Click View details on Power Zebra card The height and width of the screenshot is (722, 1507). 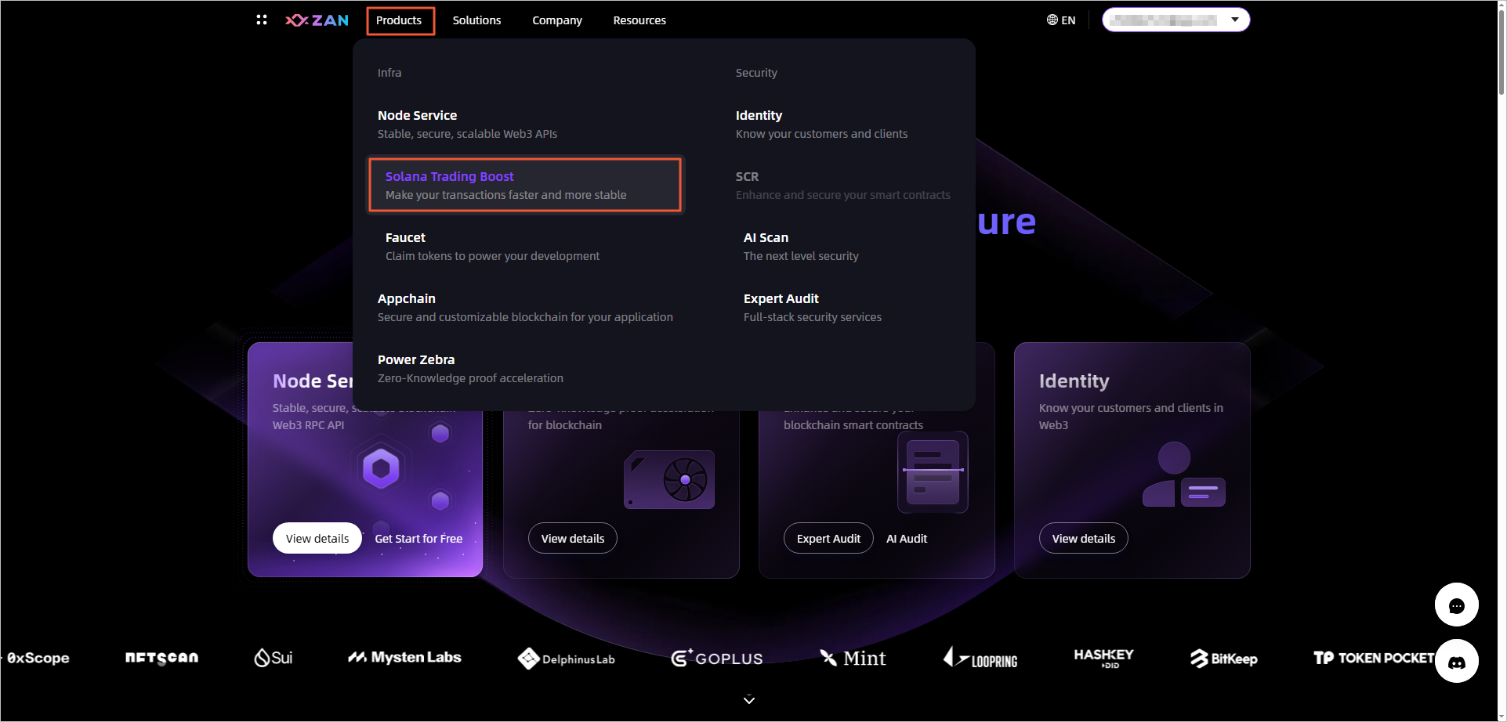[573, 538]
